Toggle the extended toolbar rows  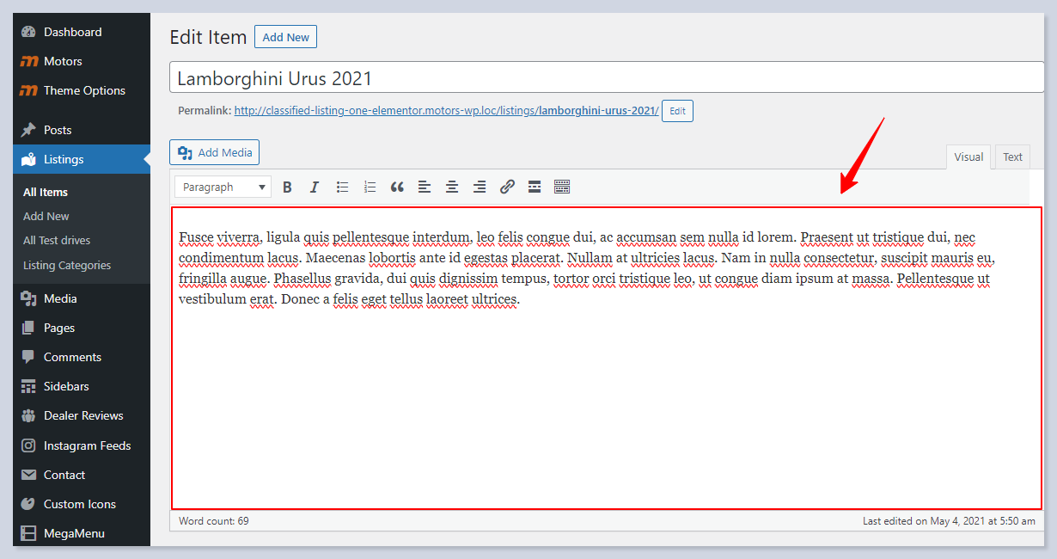click(x=562, y=187)
